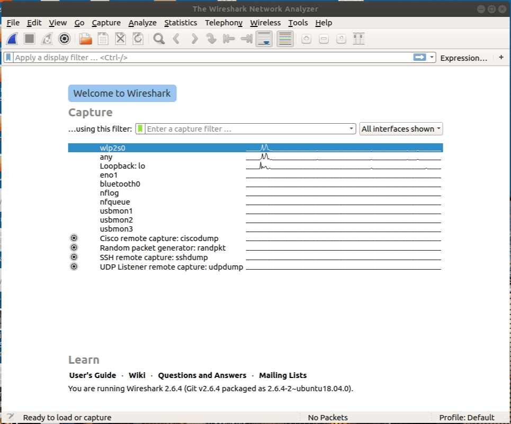This screenshot has height=424, width=511.
Task: Click resize columns icon
Action: point(359,39)
